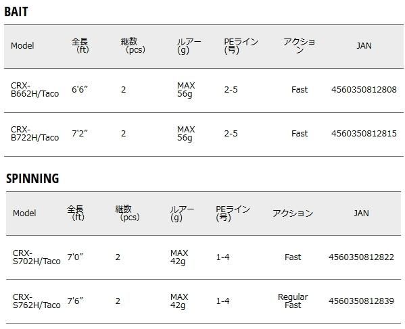Image resolution: width=405 pixels, height=329 pixels.
Task: Click the Regular Fast action cell
Action: click(293, 301)
